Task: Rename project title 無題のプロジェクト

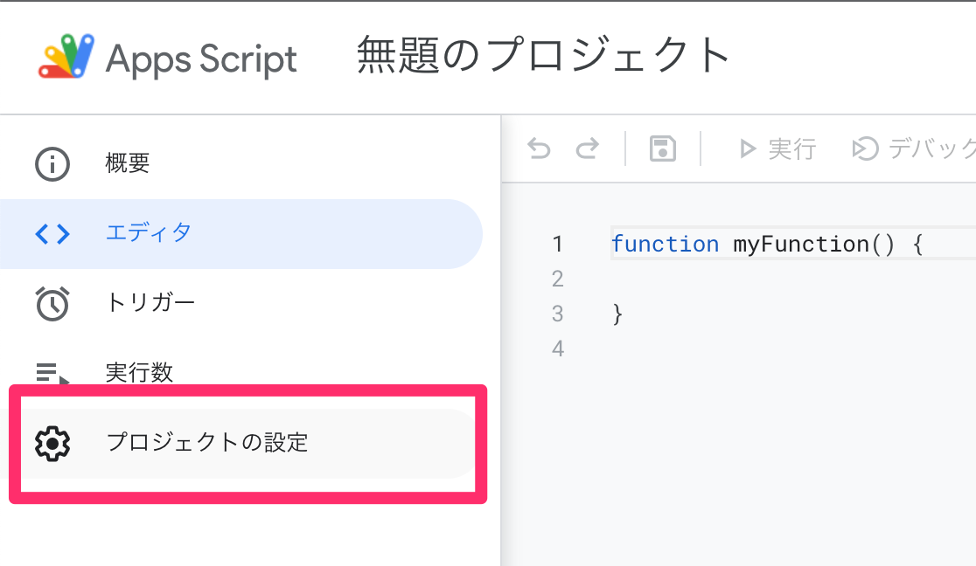Action: 543,56
